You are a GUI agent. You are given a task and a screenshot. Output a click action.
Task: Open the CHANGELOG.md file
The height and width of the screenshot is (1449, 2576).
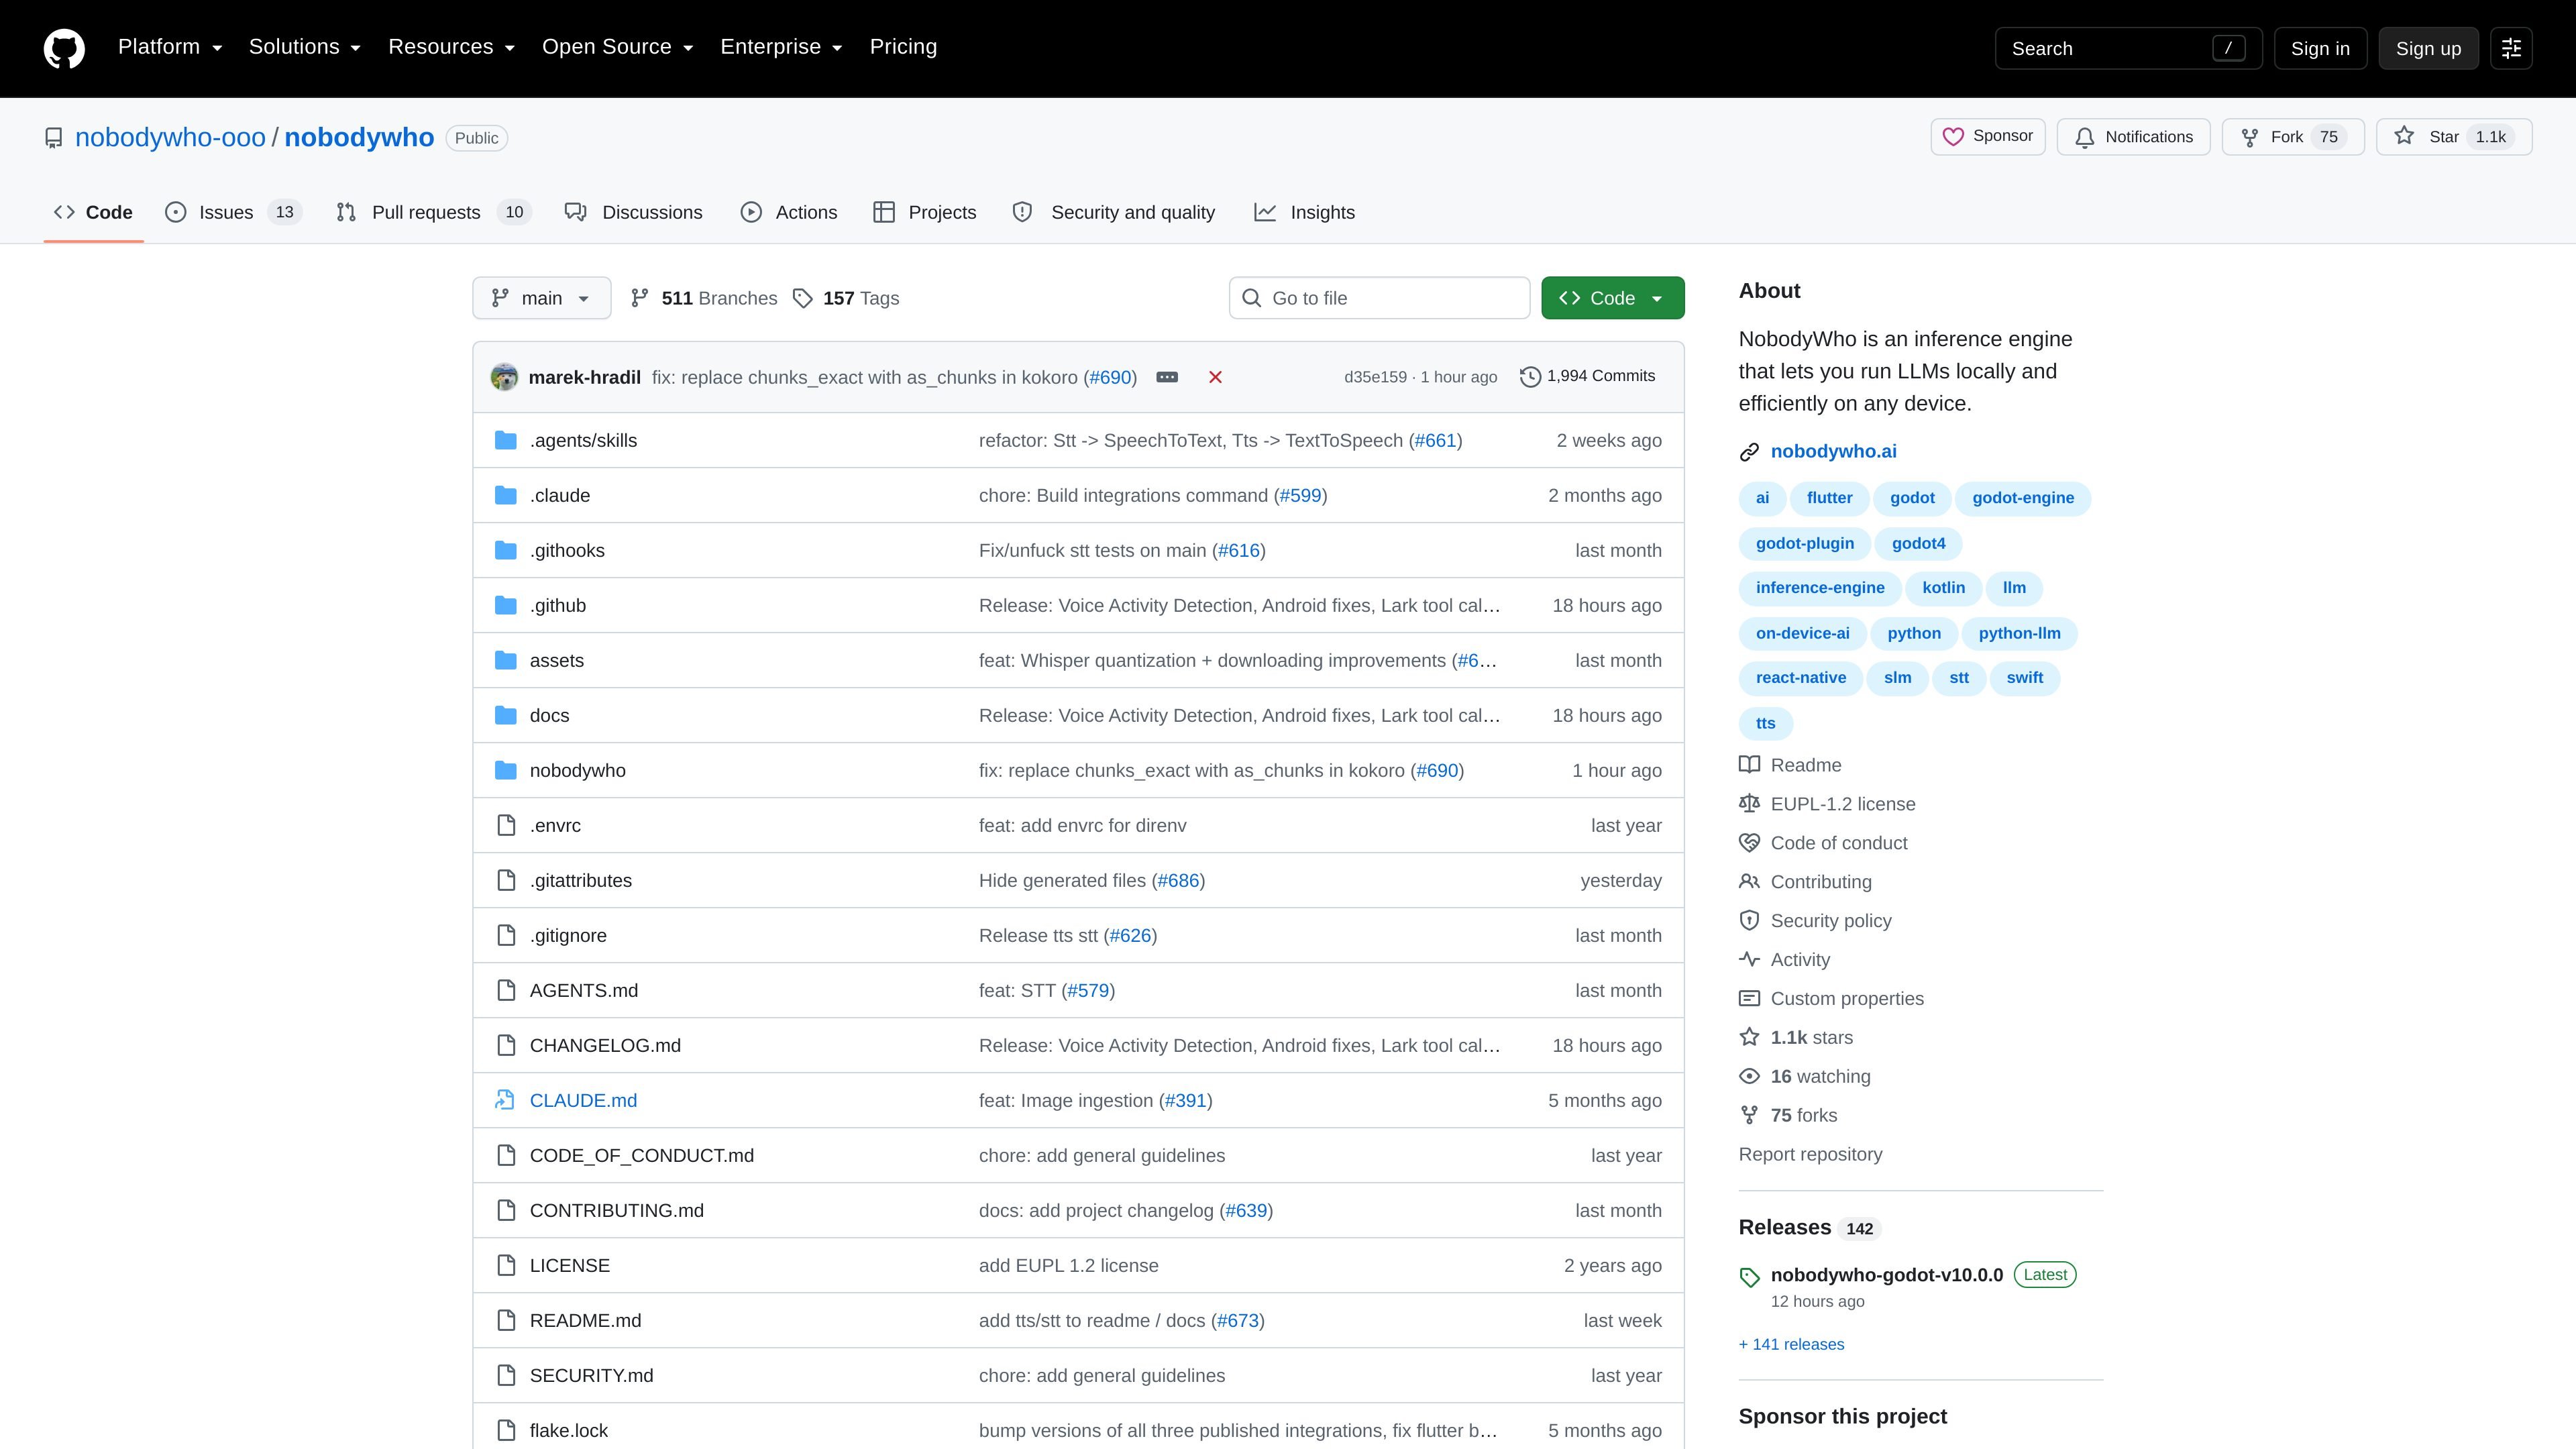(x=605, y=1046)
